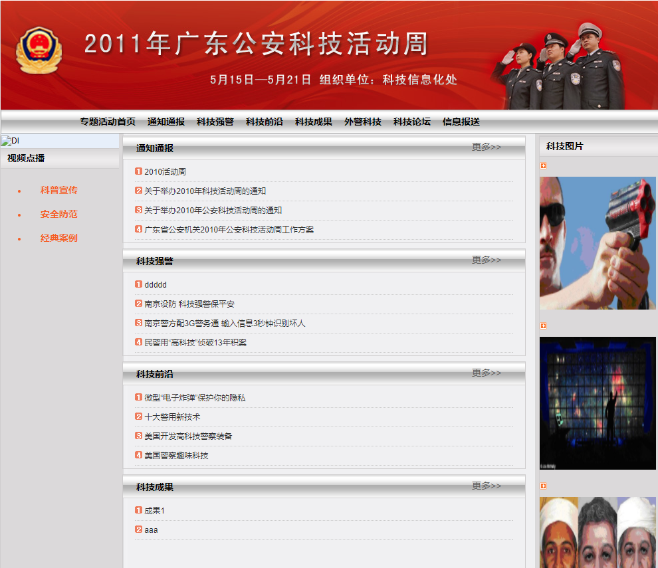View the dark stage silhouette photo
This screenshot has height=568, width=658.
[597, 403]
